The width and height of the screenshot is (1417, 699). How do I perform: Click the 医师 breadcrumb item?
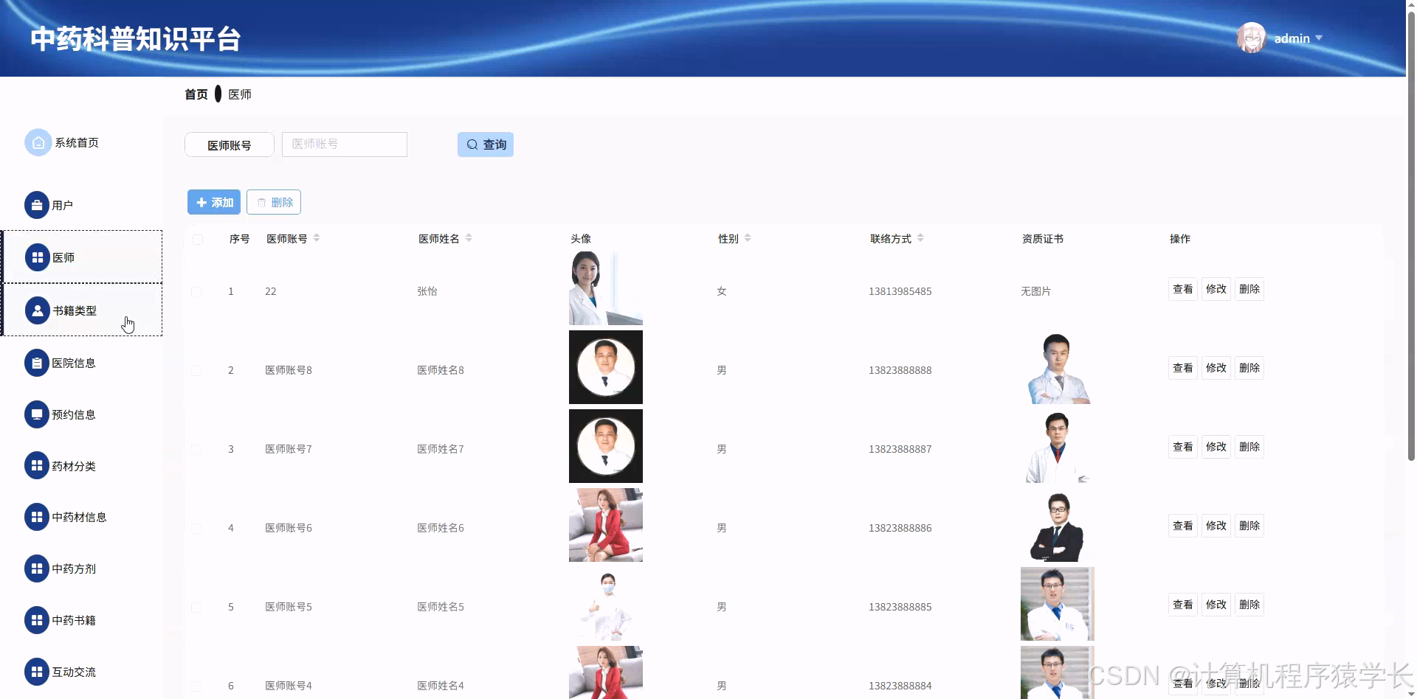coord(239,94)
